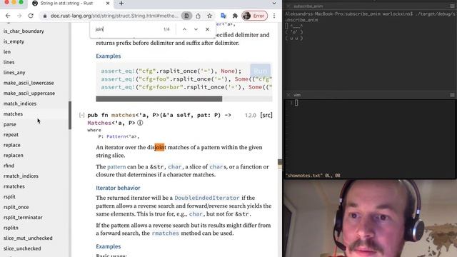The width and height of the screenshot is (457, 257).
Task: Select replacen in the sidebar
Action: (x=13, y=156)
